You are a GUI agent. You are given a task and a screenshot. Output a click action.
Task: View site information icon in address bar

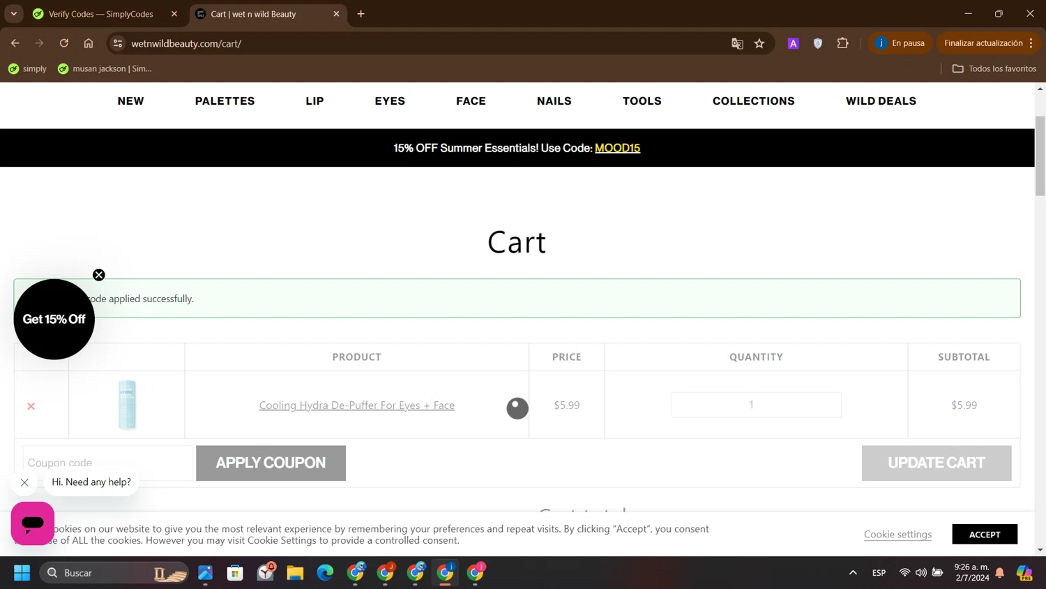point(118,43)
